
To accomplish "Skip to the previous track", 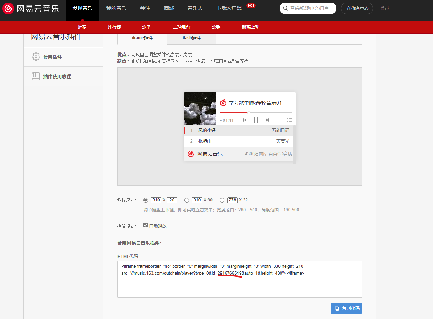I will coord(245,120).
